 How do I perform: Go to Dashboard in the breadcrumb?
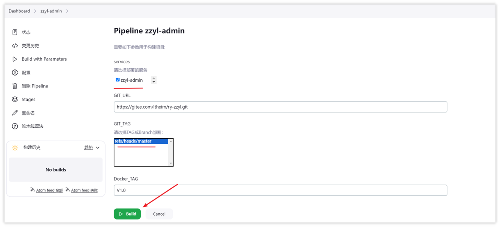click(x=19, y=11)
